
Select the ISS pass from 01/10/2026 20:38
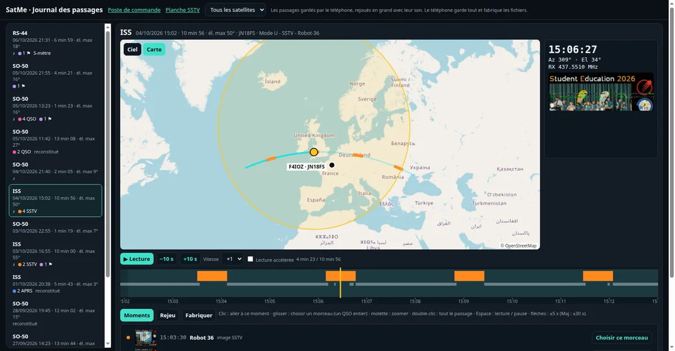(x=56, y=284)
